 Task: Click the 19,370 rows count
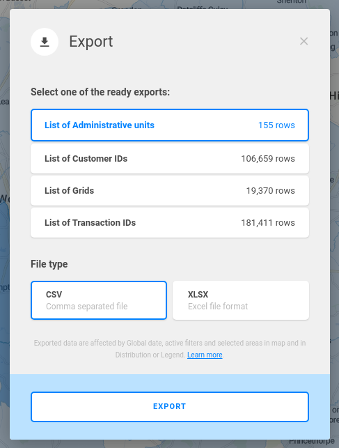pyautogui.click(x=271, y=191)
